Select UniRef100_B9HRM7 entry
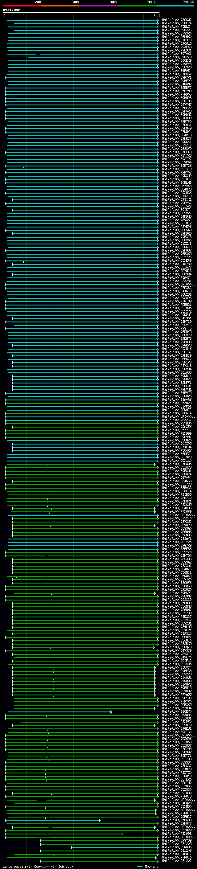 (177, 115)
